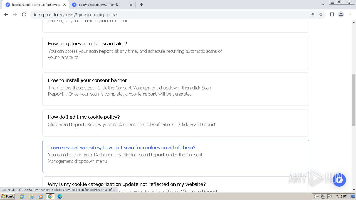Click snippet 'Then follow these steps'
Screen dimensions: 356x200
(x=129, y=91)
